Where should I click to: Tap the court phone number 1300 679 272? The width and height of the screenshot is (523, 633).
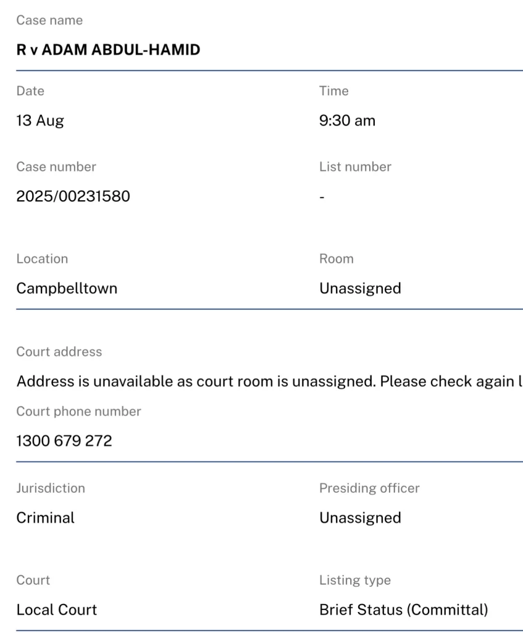(x=64, y=441)
